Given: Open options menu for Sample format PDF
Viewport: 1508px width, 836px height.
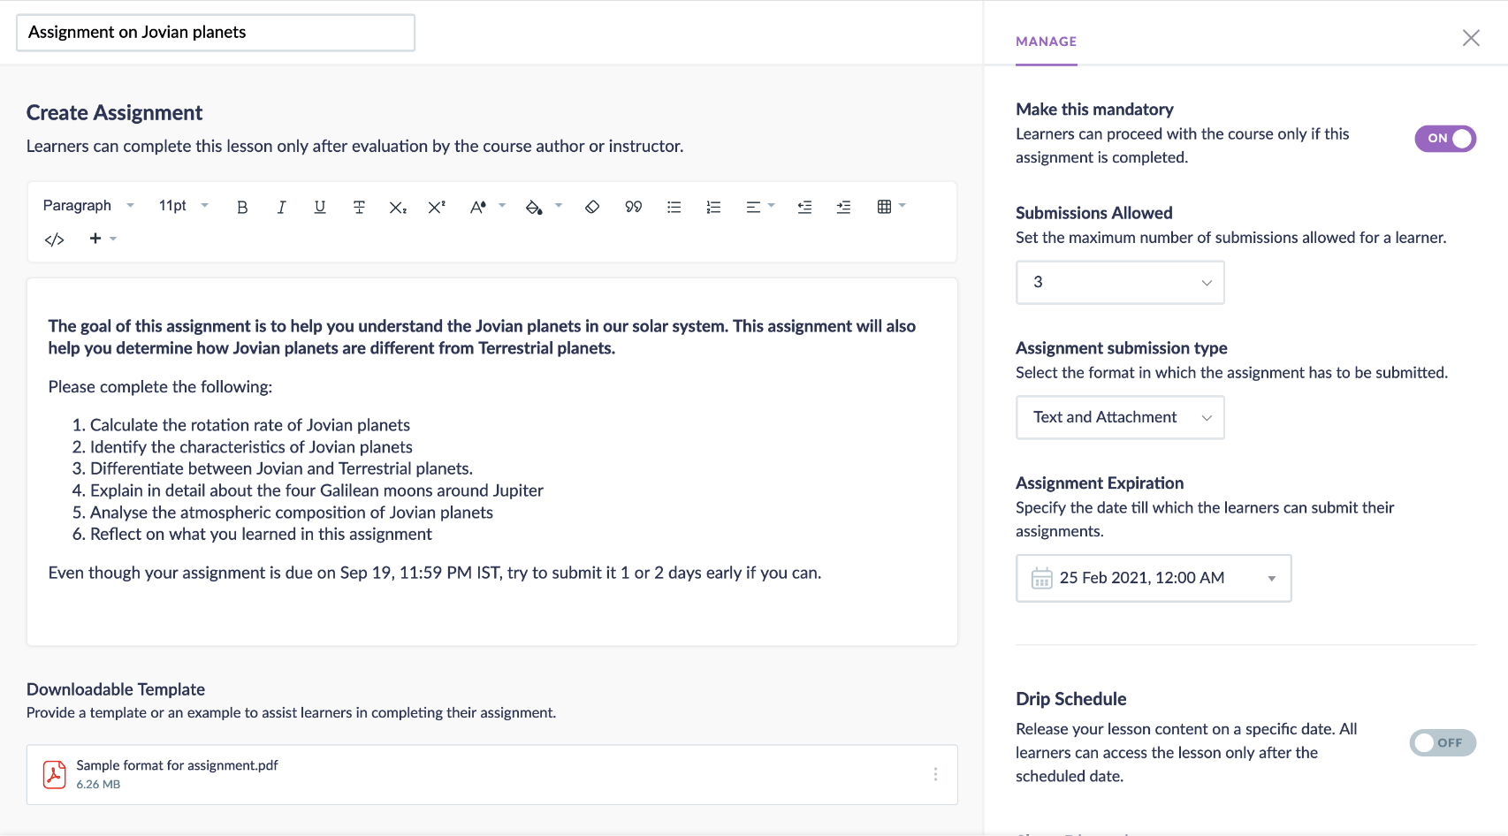Looking at the screenshot, I should pyautogui.click(x=935, y=775).
